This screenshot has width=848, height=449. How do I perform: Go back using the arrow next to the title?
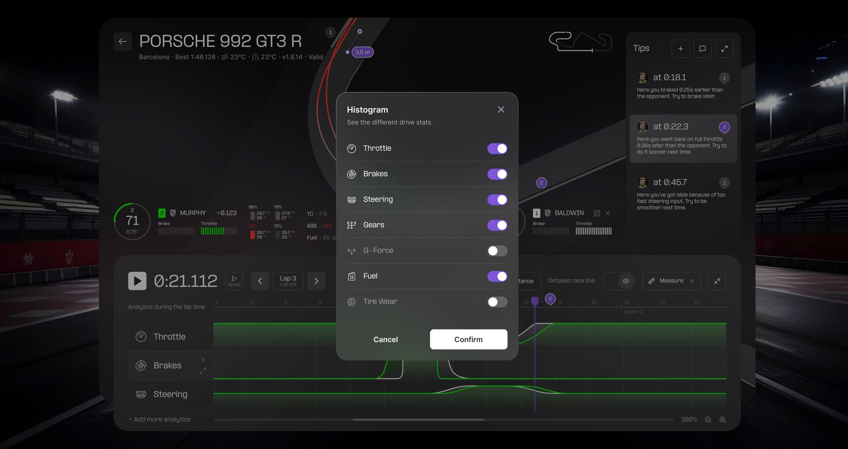coord(123,41)
